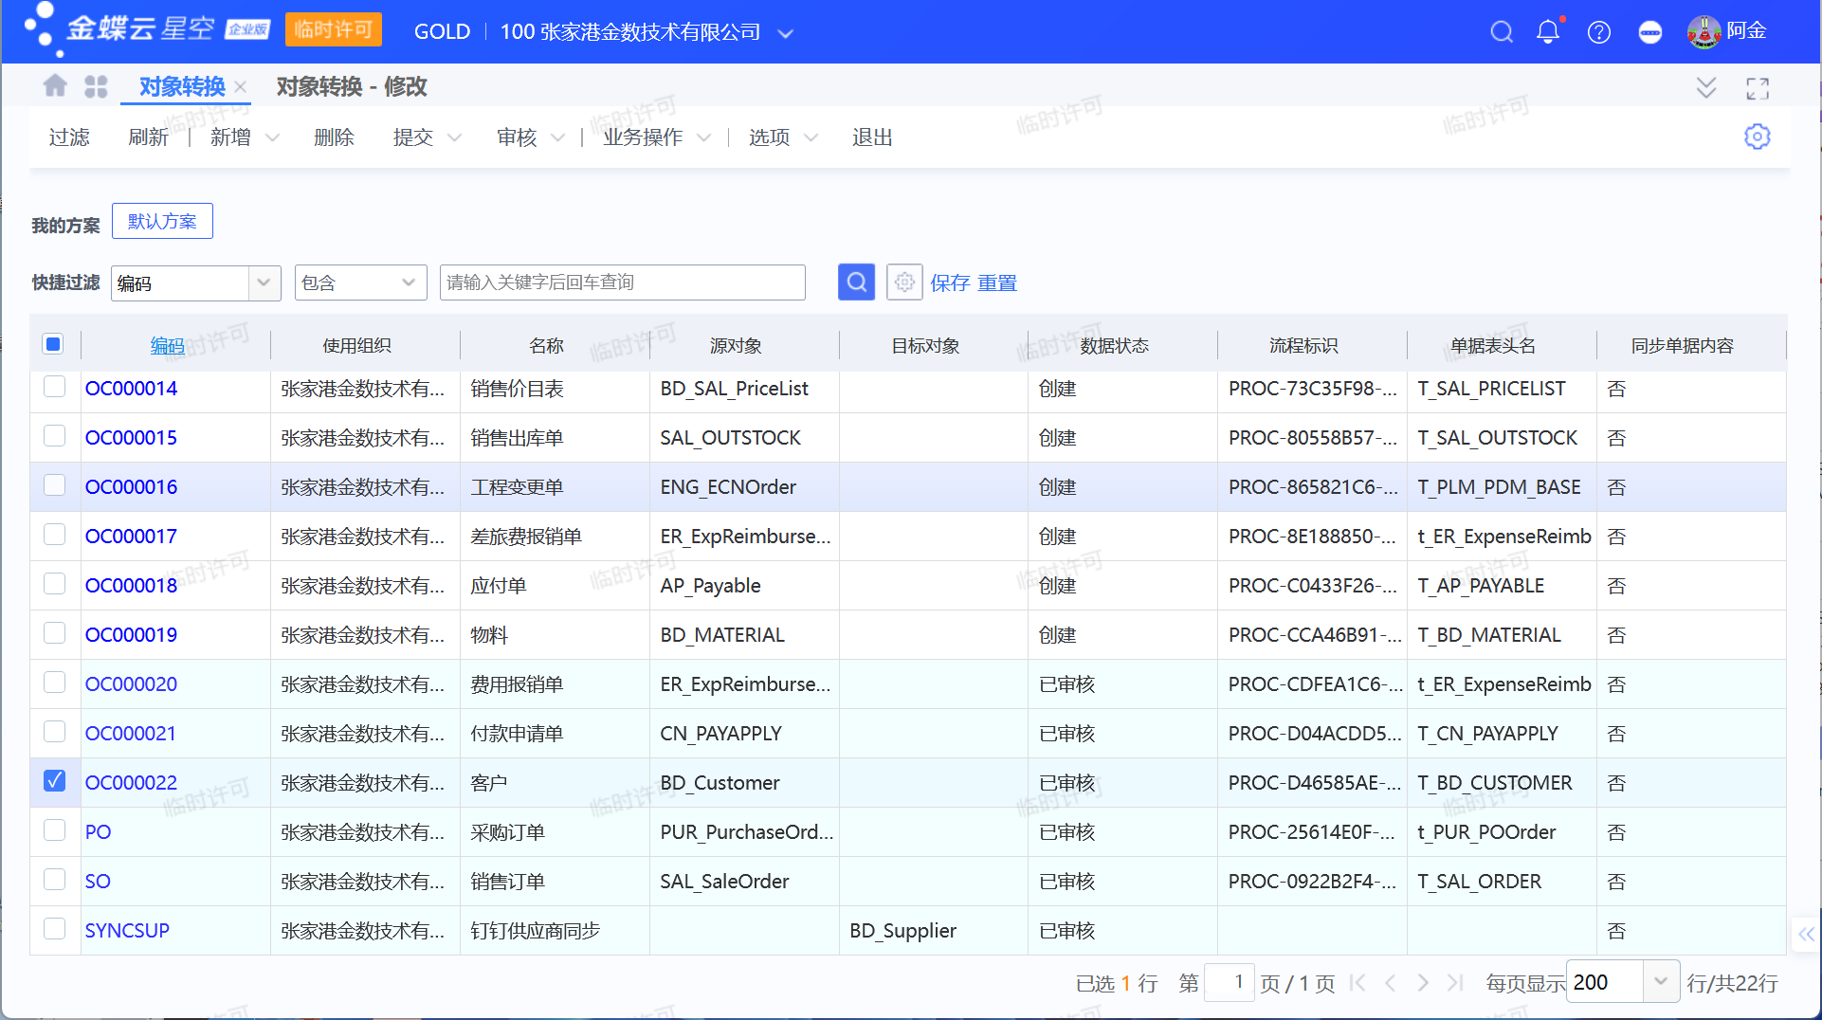Run the quick filter search magnifier button

pyautogui.click(x=856, y=282)
